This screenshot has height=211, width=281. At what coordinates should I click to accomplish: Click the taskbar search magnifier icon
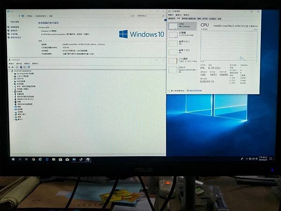point(20,159)
